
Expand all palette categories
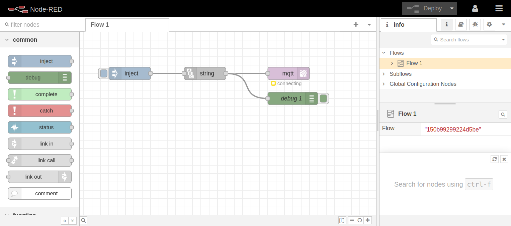(x=73, y=220)
